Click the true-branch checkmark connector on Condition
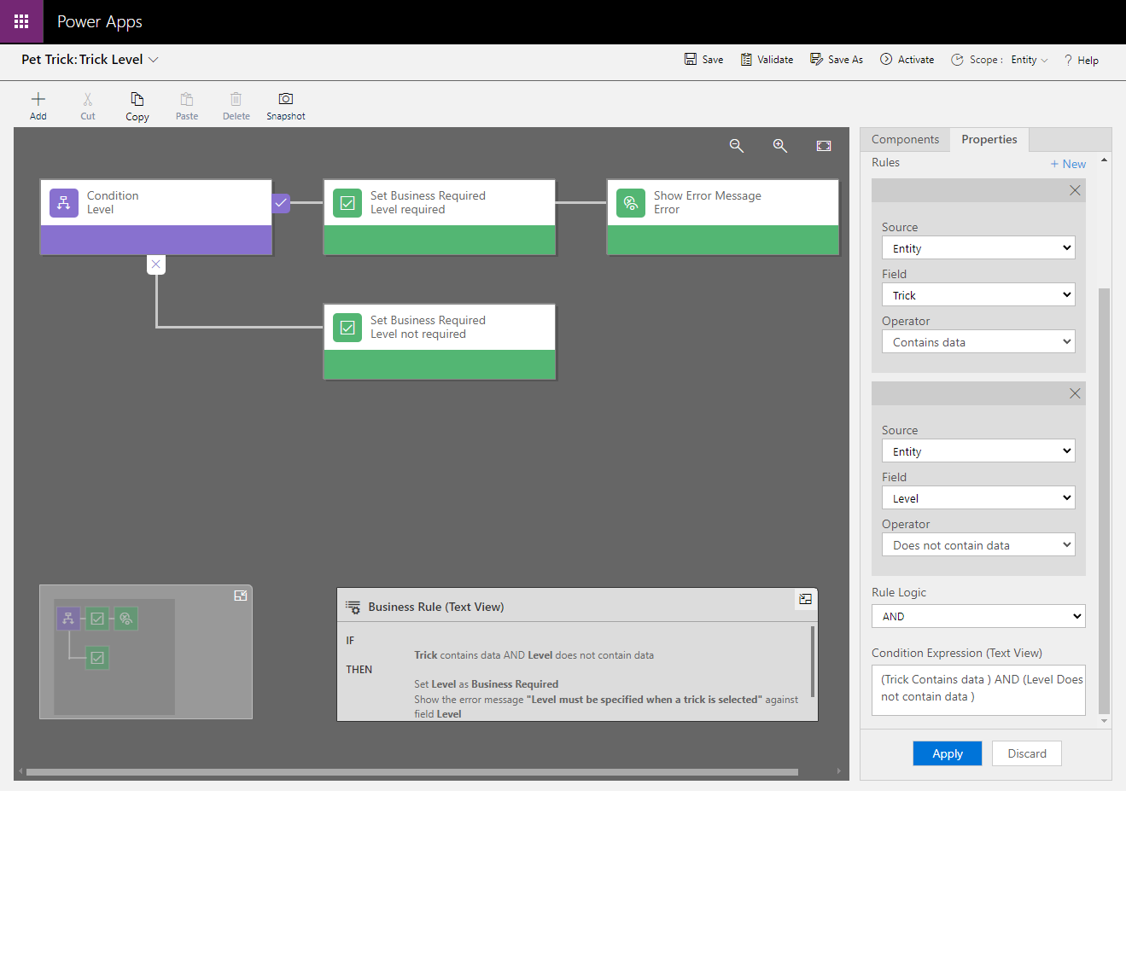Screen dimensions: 1126x965 281,203
